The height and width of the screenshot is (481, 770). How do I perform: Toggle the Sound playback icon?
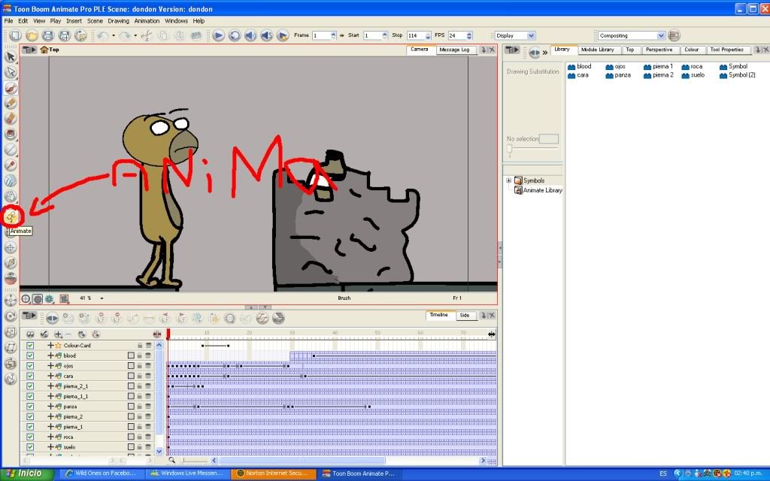tap(250, 35)
